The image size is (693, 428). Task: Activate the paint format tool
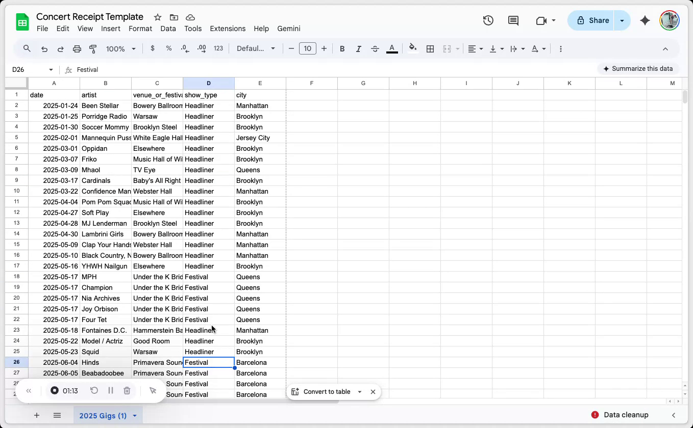pyautogui.click(x=93, y=49)
